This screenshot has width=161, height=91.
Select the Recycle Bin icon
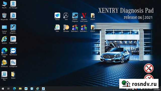[4, 16]
